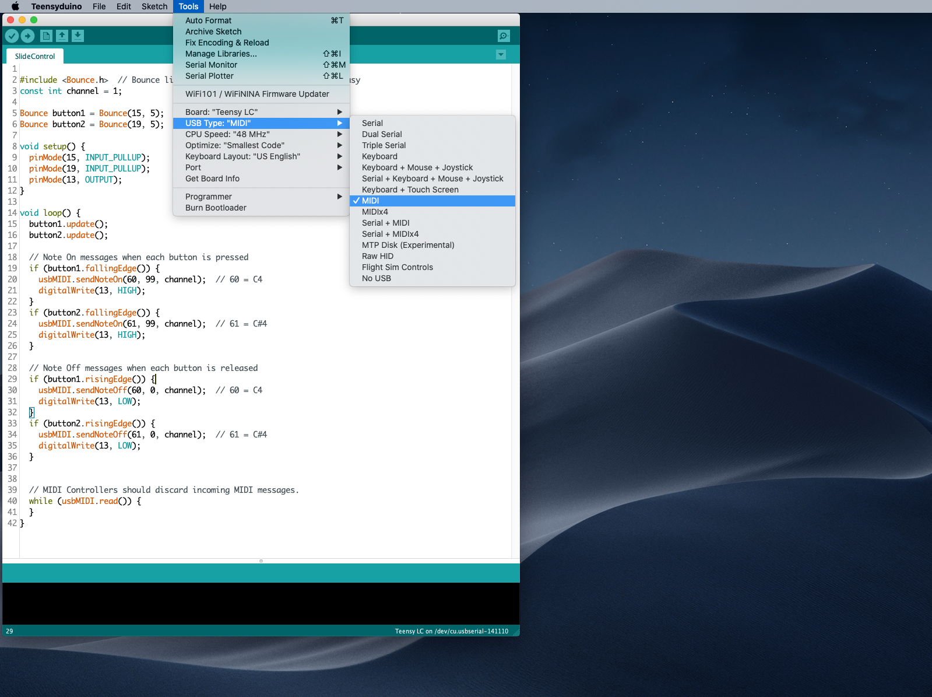Click Get Board Info
This screenshot has height=697, width=932.
pos(261,178)
